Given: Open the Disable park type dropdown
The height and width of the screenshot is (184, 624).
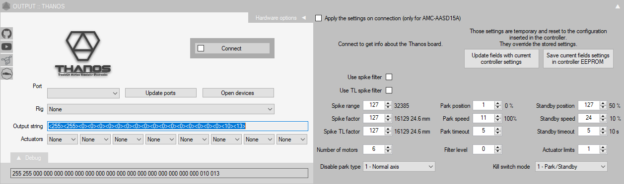Looking at the screenshot, I should point(399,167).
